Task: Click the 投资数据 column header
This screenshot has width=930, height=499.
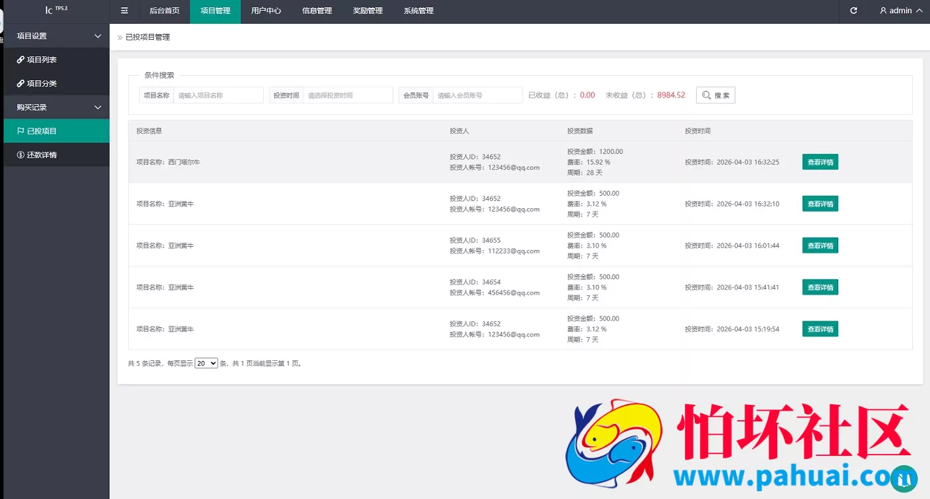Action: [580, 131]
